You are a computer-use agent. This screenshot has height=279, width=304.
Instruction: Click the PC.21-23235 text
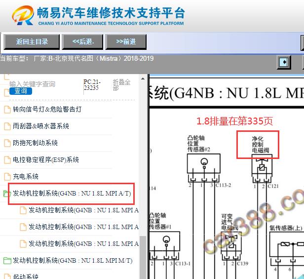pyautogui.click(x=92, y=85)
